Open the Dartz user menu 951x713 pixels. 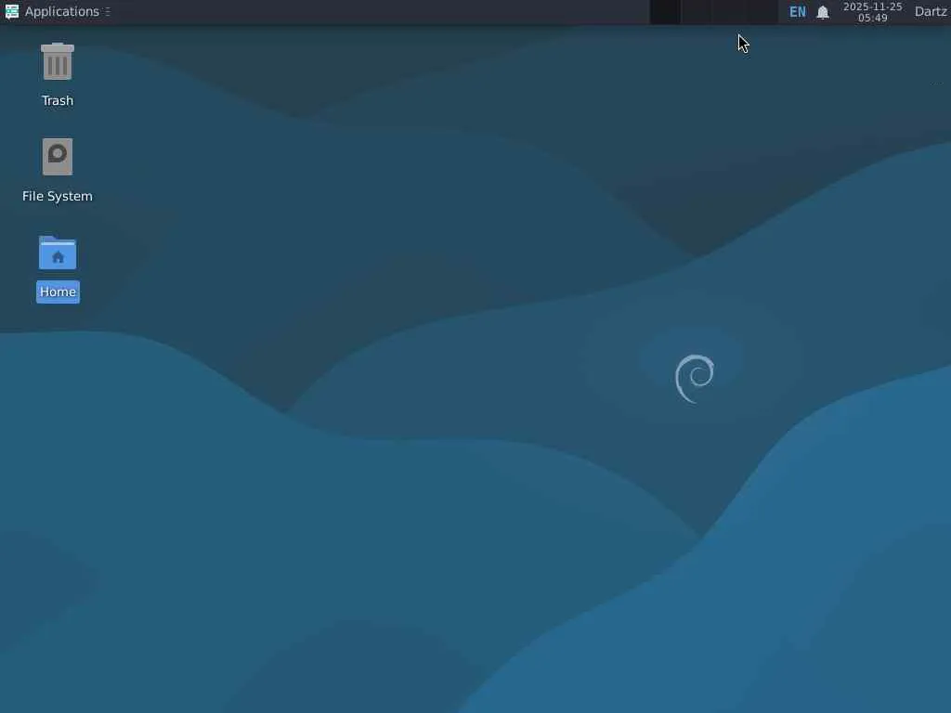[x=931, y=11]
